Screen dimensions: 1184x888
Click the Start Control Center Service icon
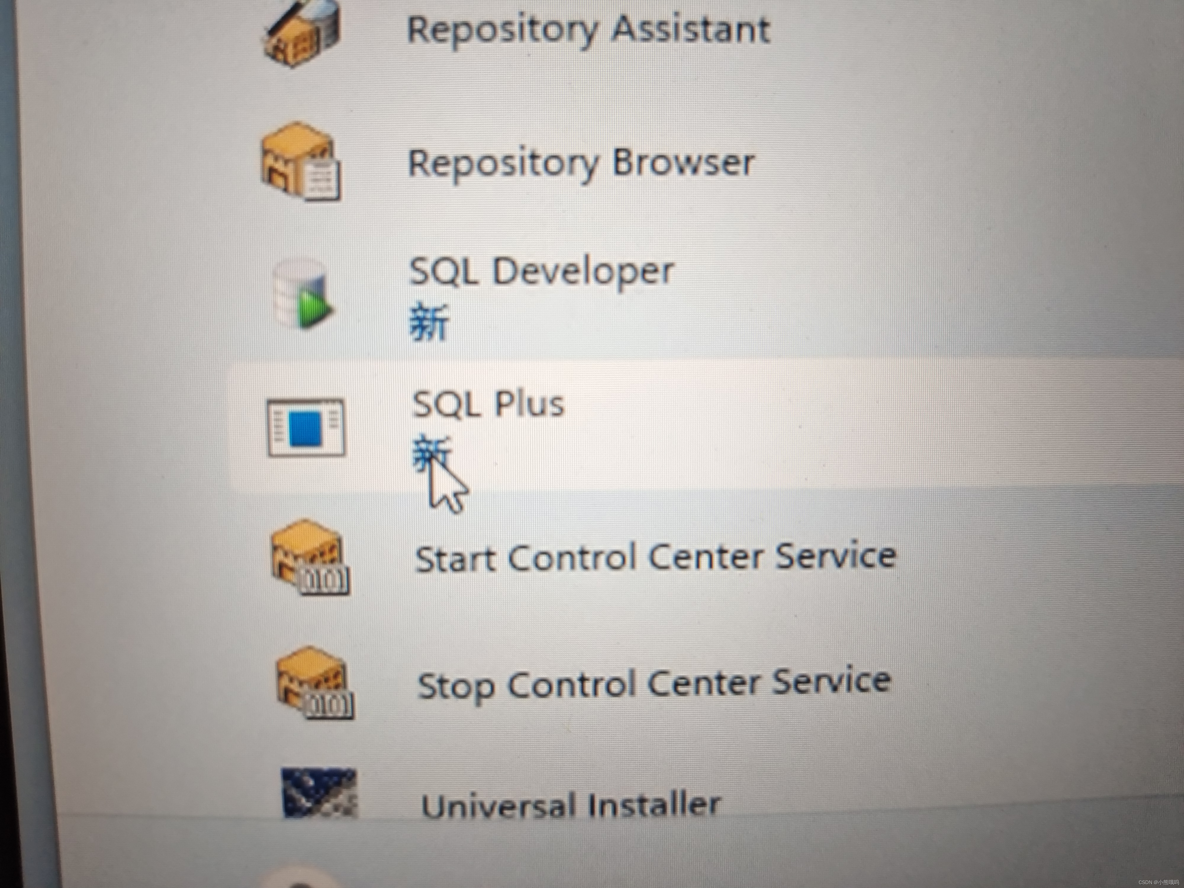click(x=310, y=557)
